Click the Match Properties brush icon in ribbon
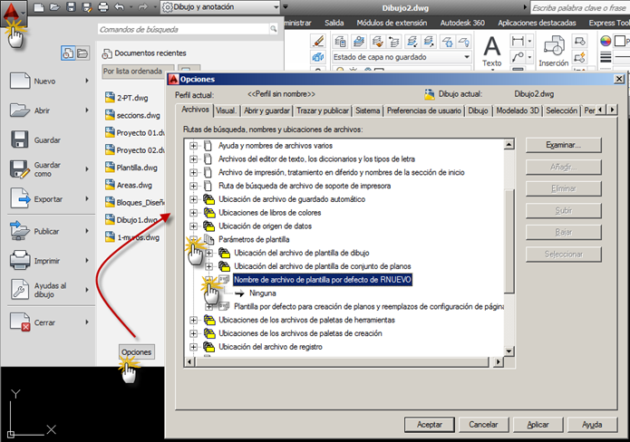This screenshot has height=442, width=630. (318, 41)
